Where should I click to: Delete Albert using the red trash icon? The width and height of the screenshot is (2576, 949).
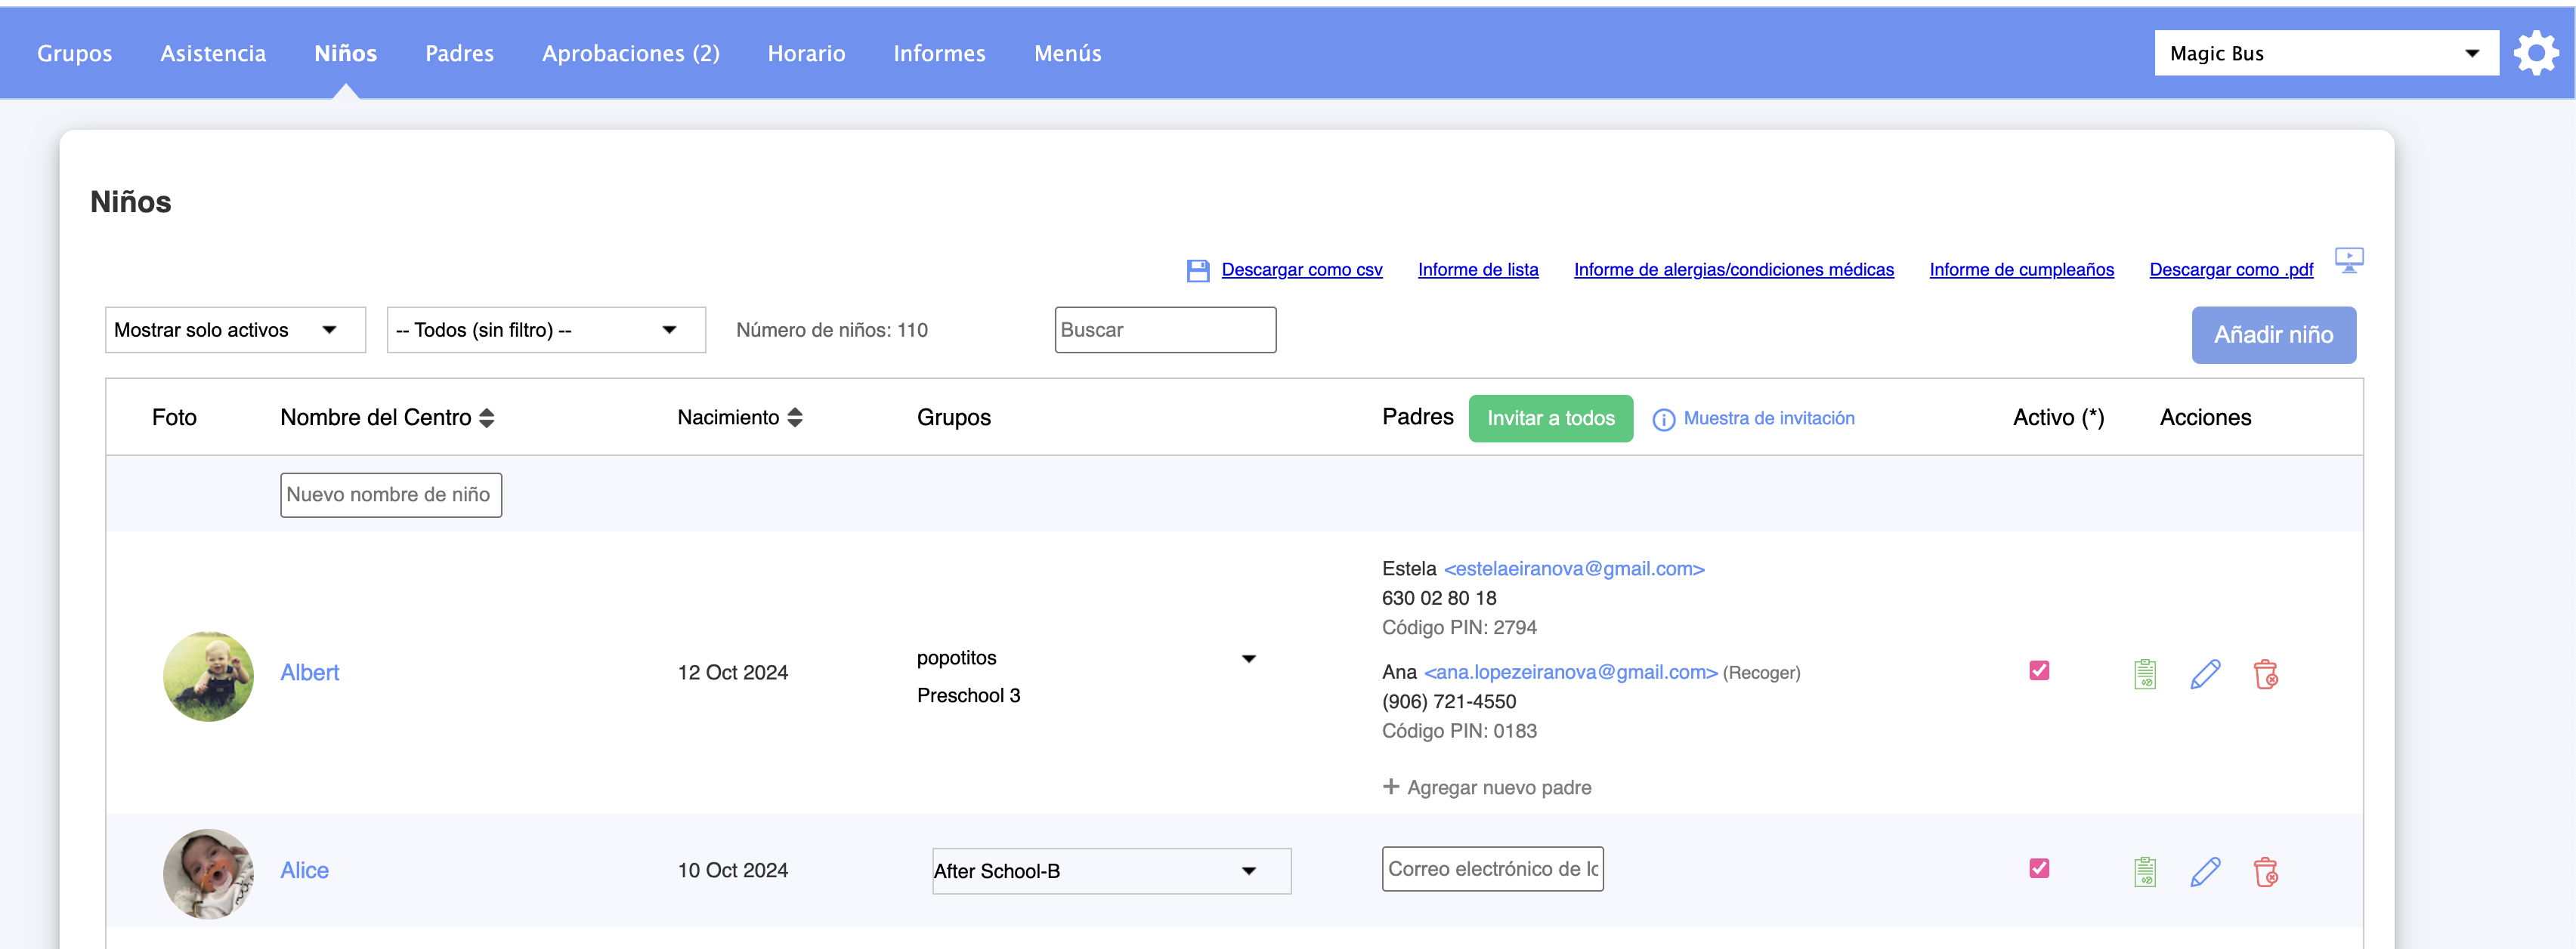2265,674
